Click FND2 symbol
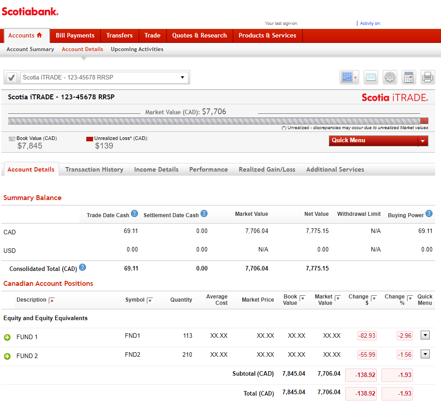The image size is (441, 410). point(132,354)
